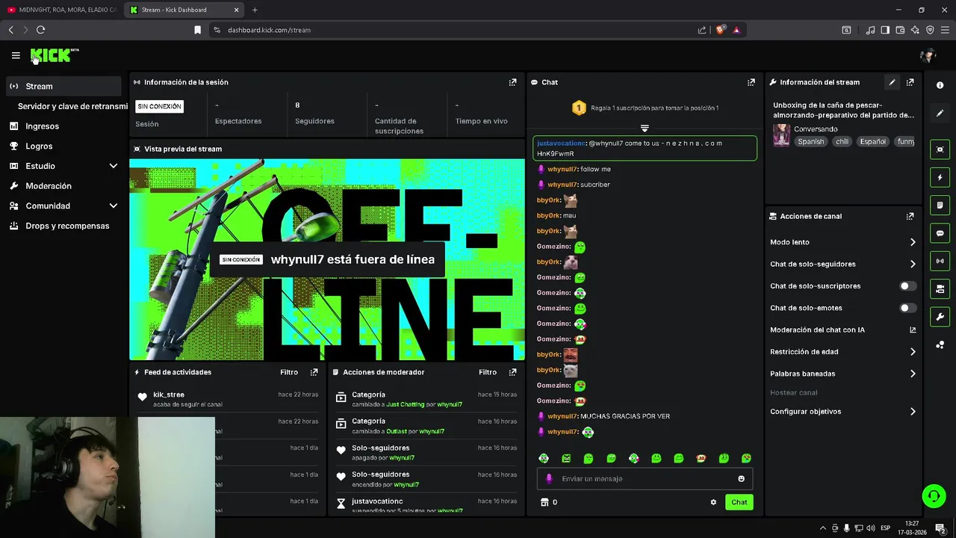Pop out the Información de la sesión panel
This screenshot has height=538, width=956.
(x=512, y=82)
